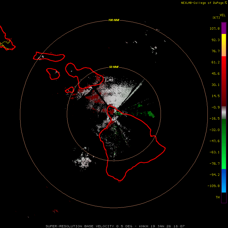This screenshot has width=228, height=228.
Task: Click the [KT] units label
Action: point(216,17)
